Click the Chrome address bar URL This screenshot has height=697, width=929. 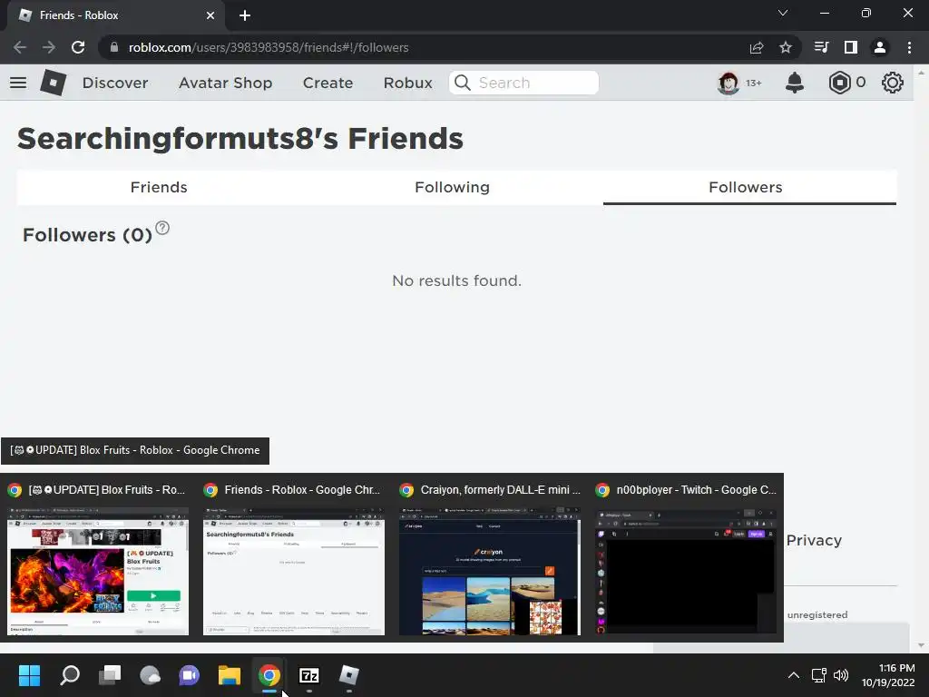click(x=269, y=47)
